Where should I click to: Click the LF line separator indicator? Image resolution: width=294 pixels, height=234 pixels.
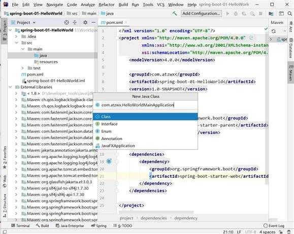point(239,232)
